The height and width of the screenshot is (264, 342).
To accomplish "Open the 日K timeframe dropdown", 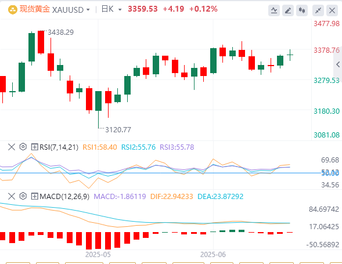I will click(x=120, y=10).
